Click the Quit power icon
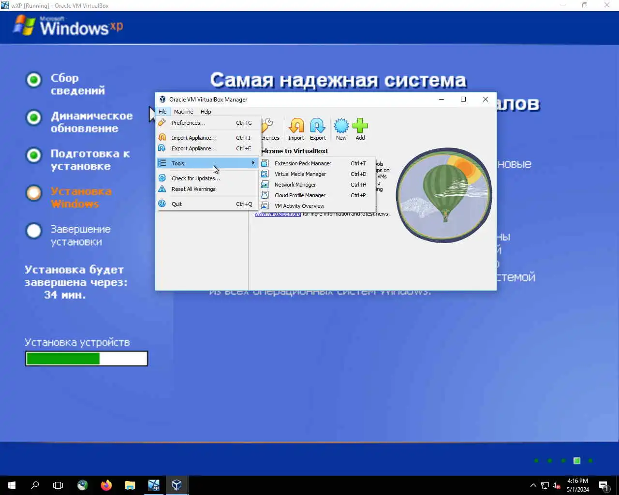 162,204
